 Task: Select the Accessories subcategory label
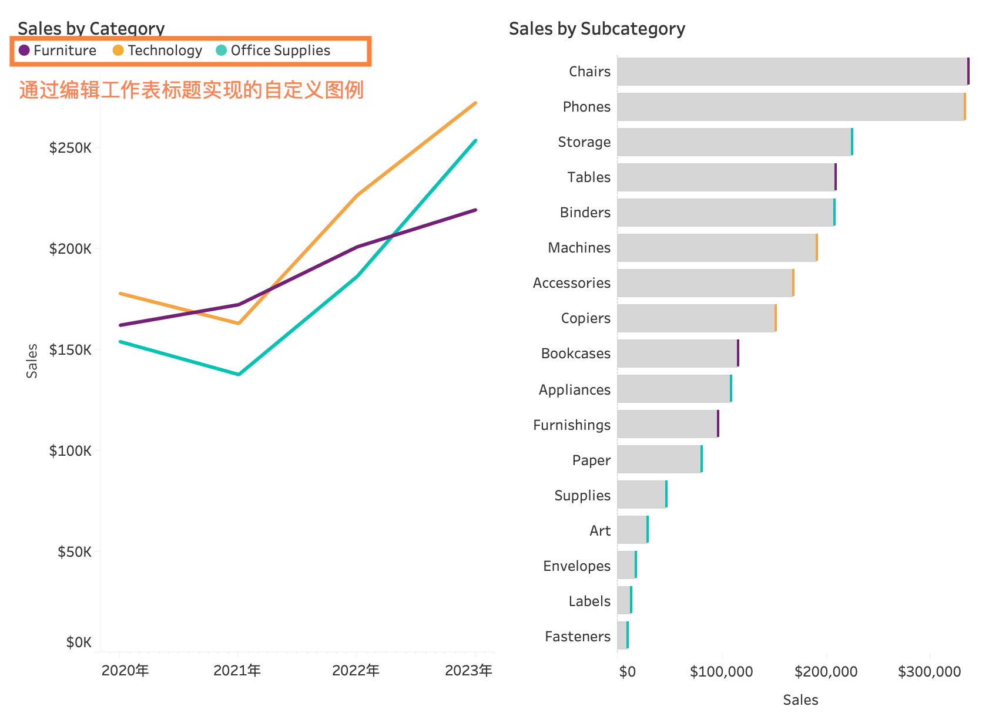coord(571,283)
